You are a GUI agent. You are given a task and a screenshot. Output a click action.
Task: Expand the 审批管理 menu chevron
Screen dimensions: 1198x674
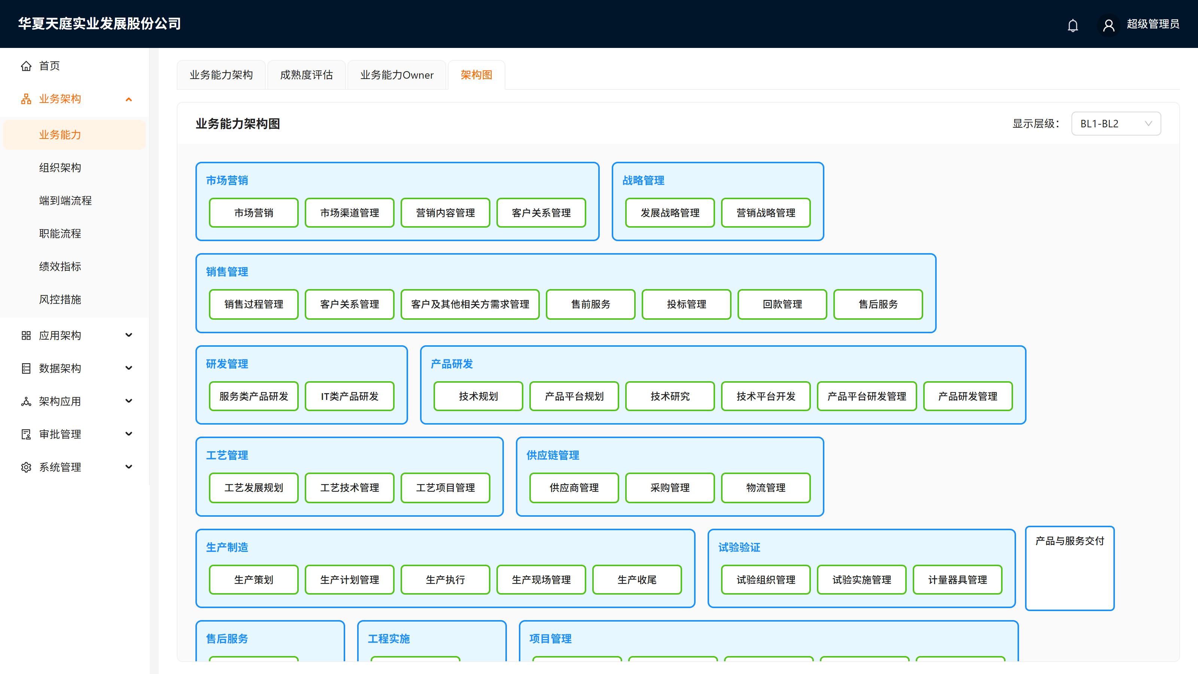(x=129, y=434)
